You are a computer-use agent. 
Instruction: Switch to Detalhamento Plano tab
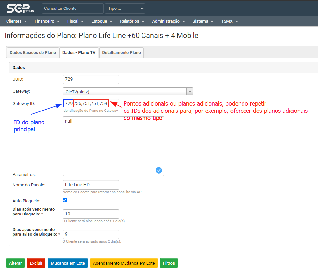click(x=121, y=52)
